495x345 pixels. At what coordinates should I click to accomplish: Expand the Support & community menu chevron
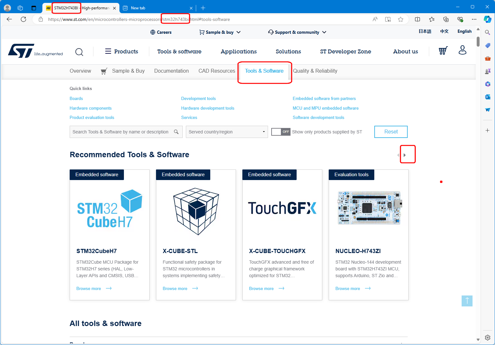[325, 32]
